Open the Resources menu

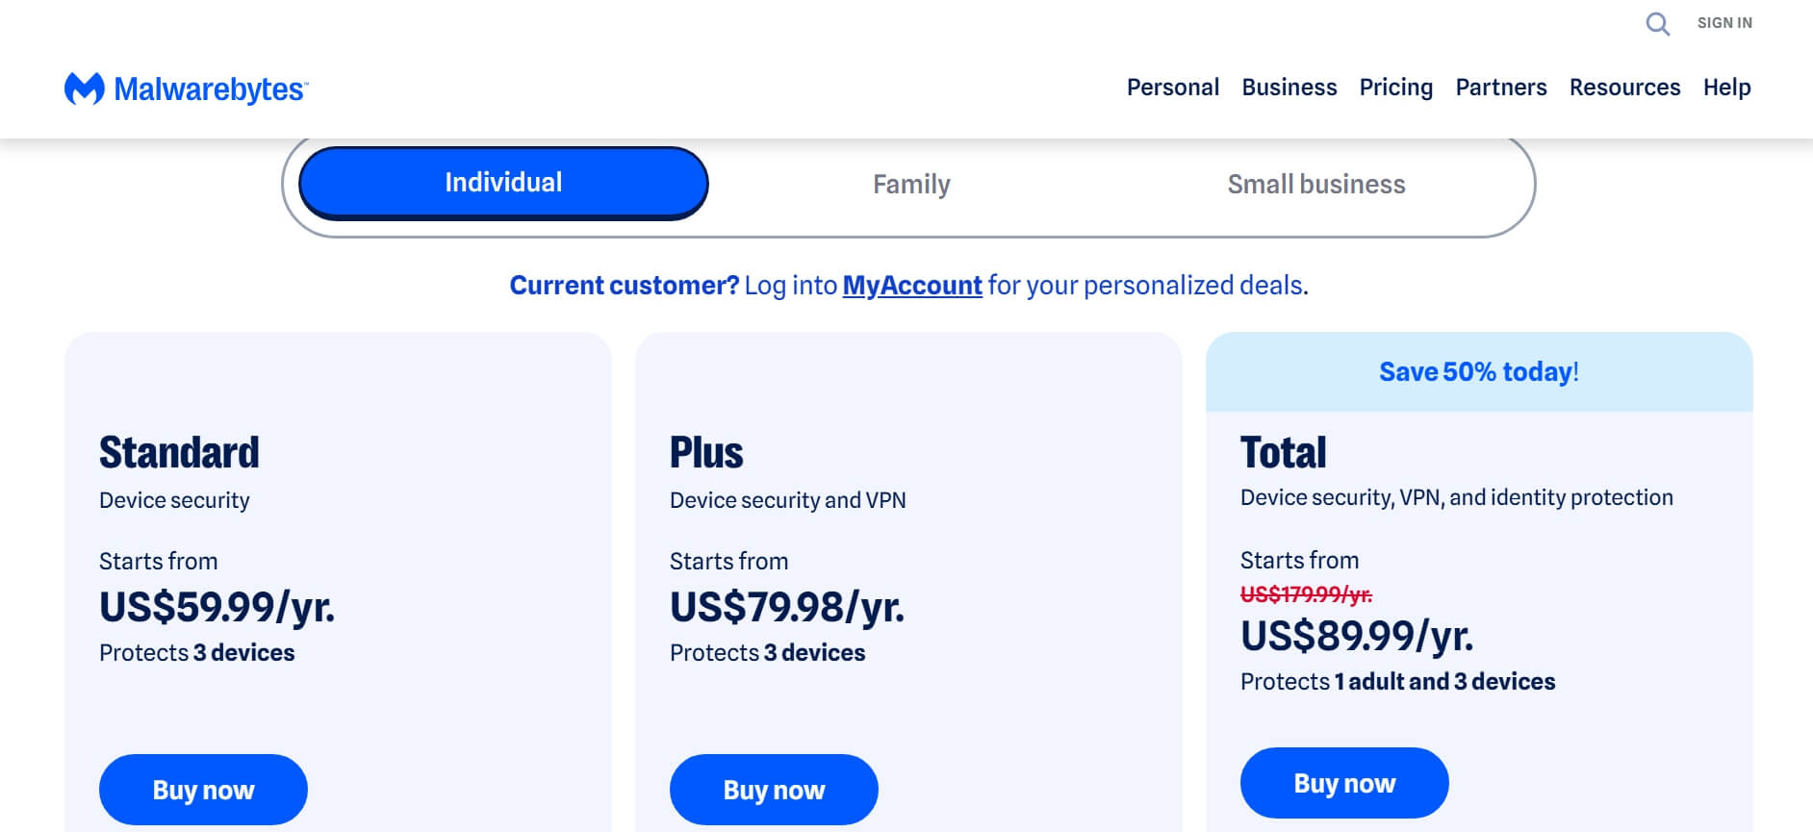(1624, 88)
